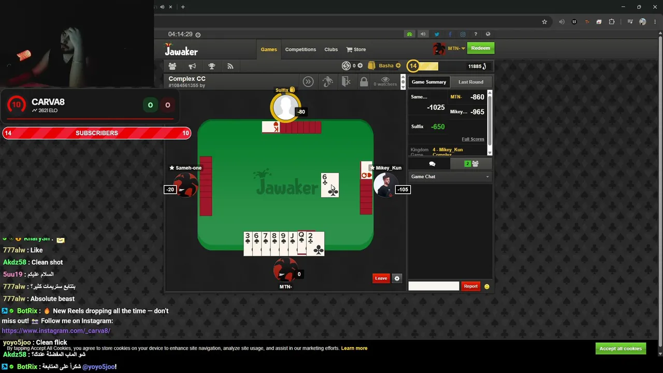Open the browser media controls icon

coord(630,22)
